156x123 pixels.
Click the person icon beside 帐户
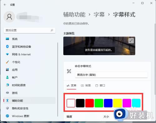pyautogui.click(x=7, y=77)
